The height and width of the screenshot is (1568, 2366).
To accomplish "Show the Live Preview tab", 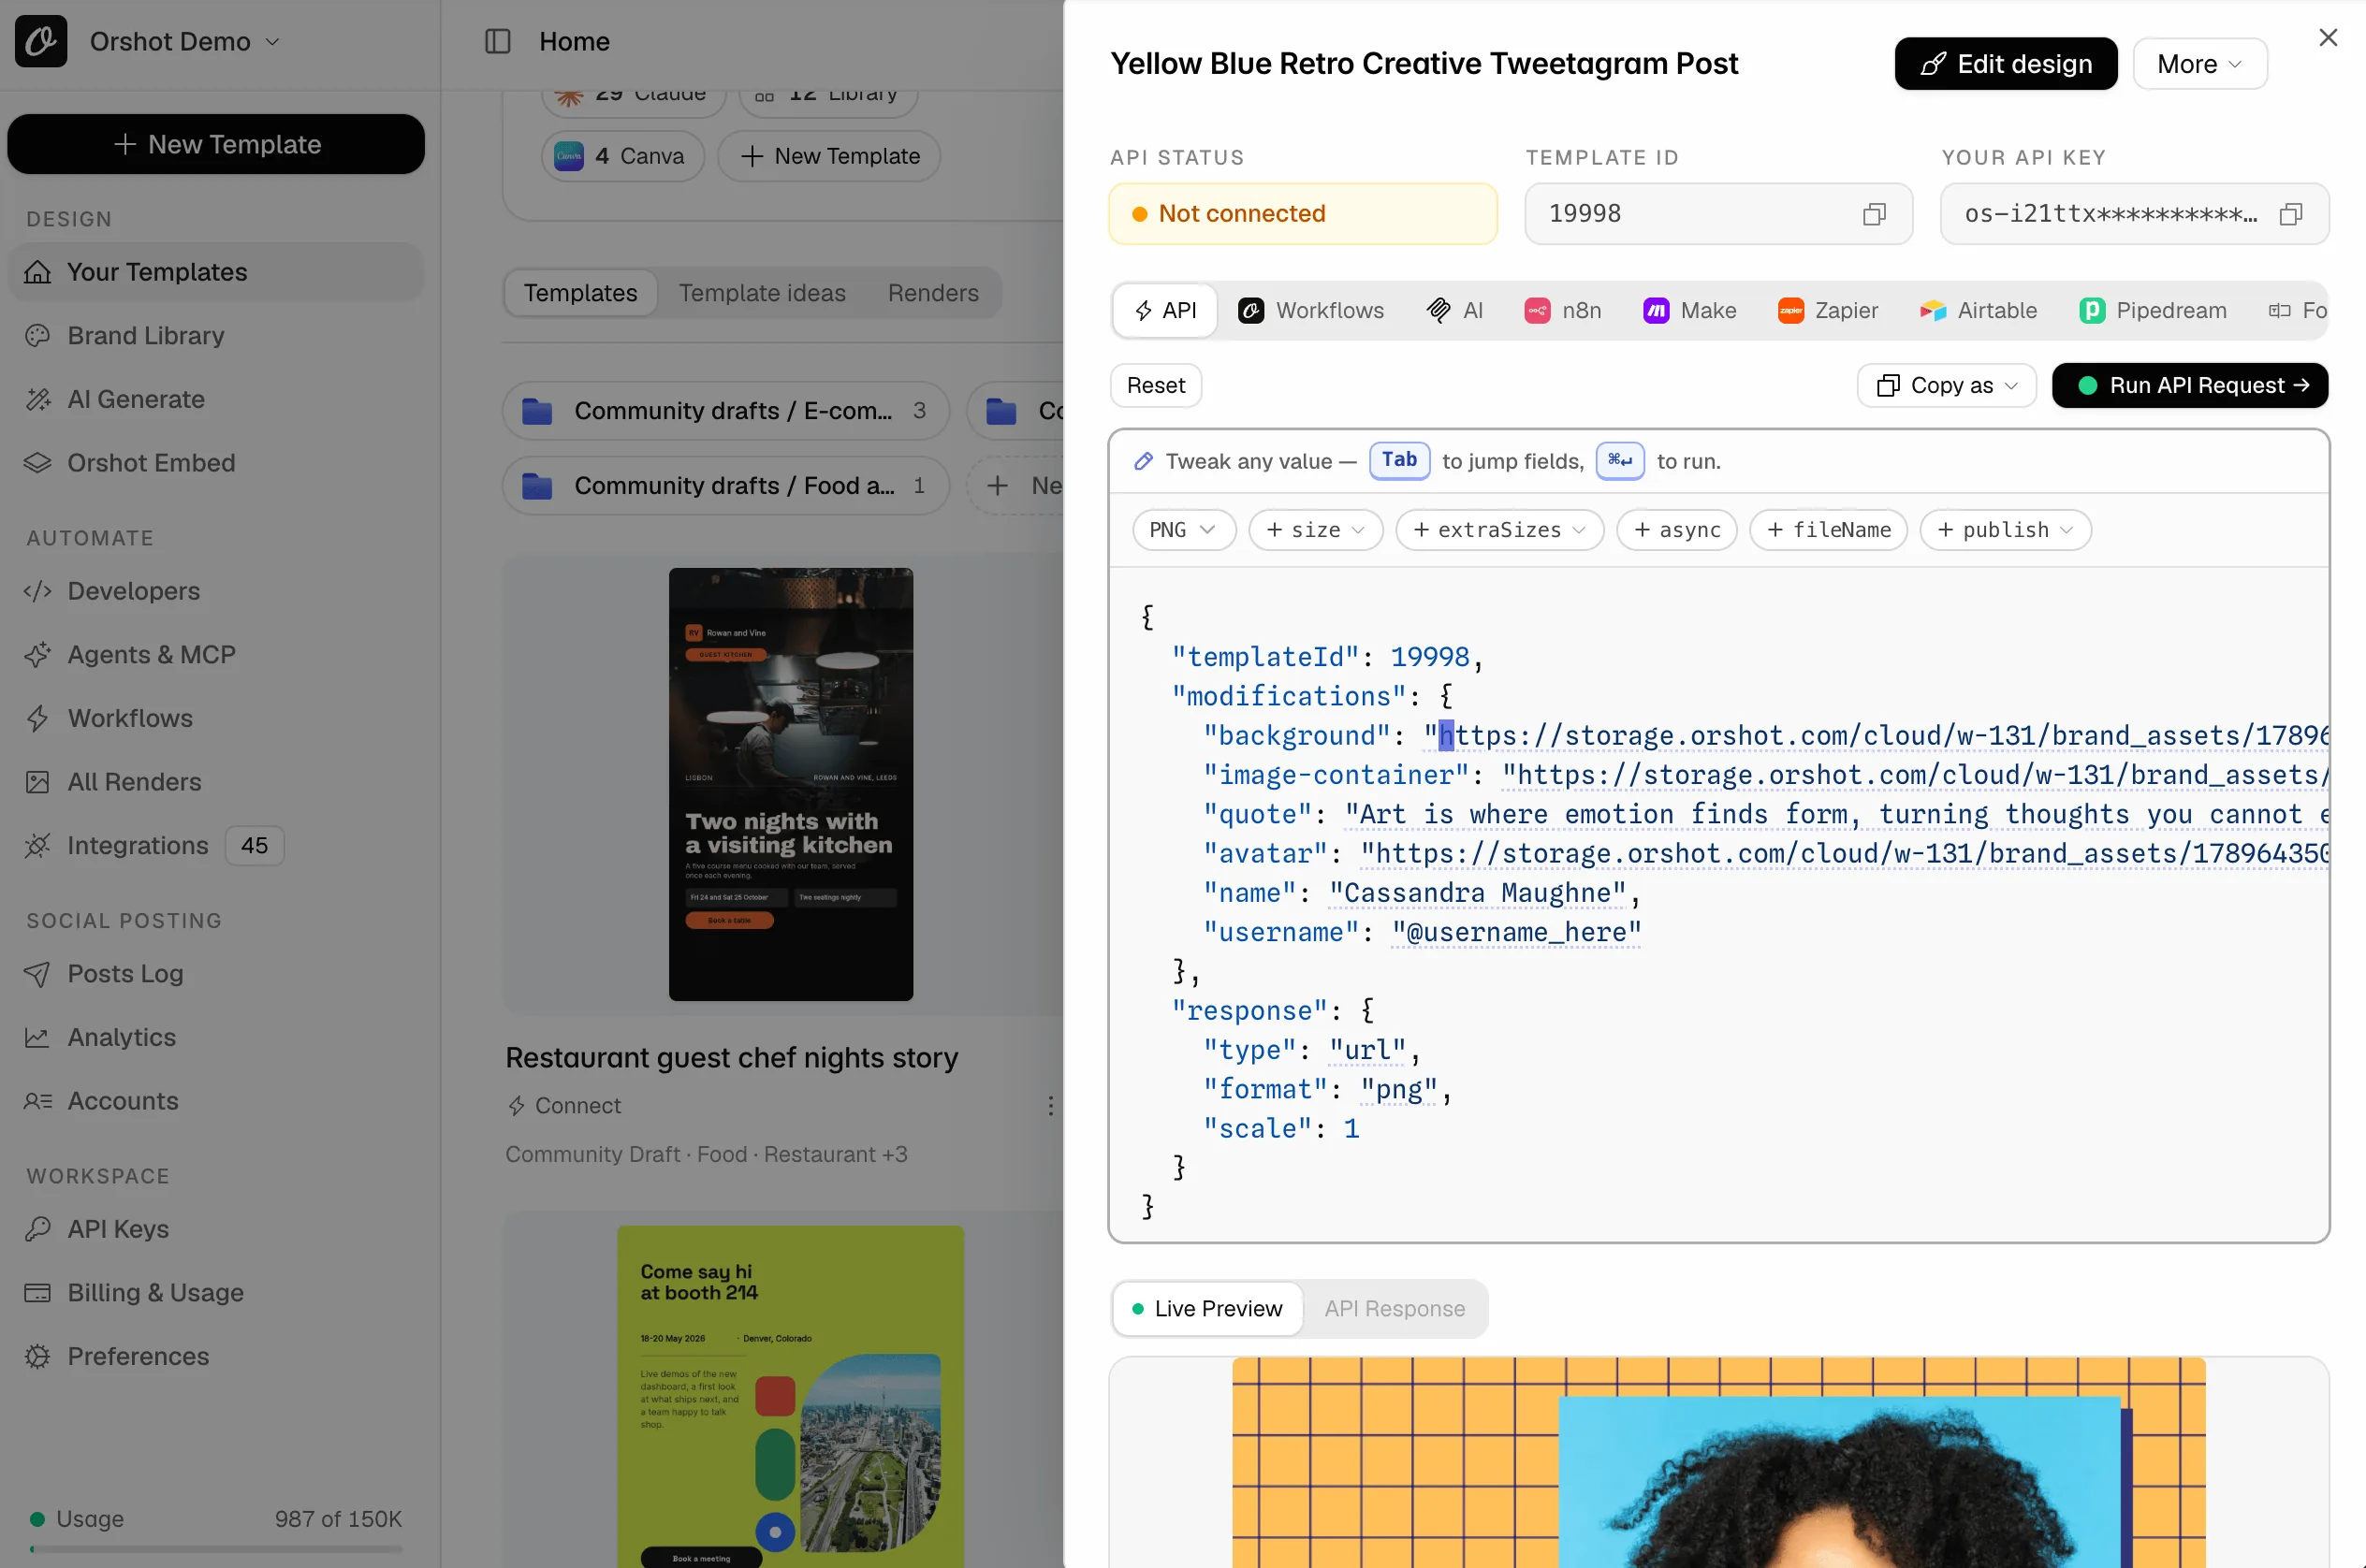I will coord(1207,1309).
